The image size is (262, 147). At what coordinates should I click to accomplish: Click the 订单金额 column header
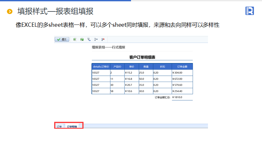coord(182,67)
